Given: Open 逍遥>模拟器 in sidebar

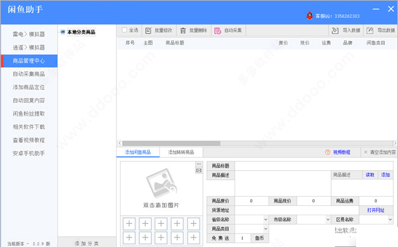Looking at the screenshot, I should [29, 48].
